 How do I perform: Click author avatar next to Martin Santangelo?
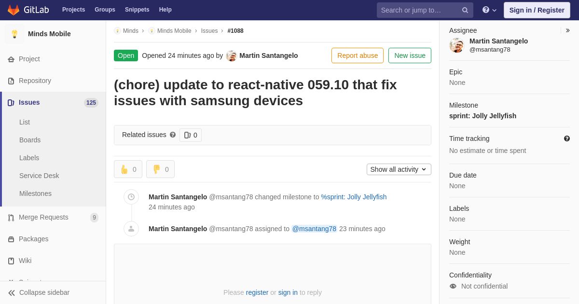pyautogui.click(x=232, y=56)
